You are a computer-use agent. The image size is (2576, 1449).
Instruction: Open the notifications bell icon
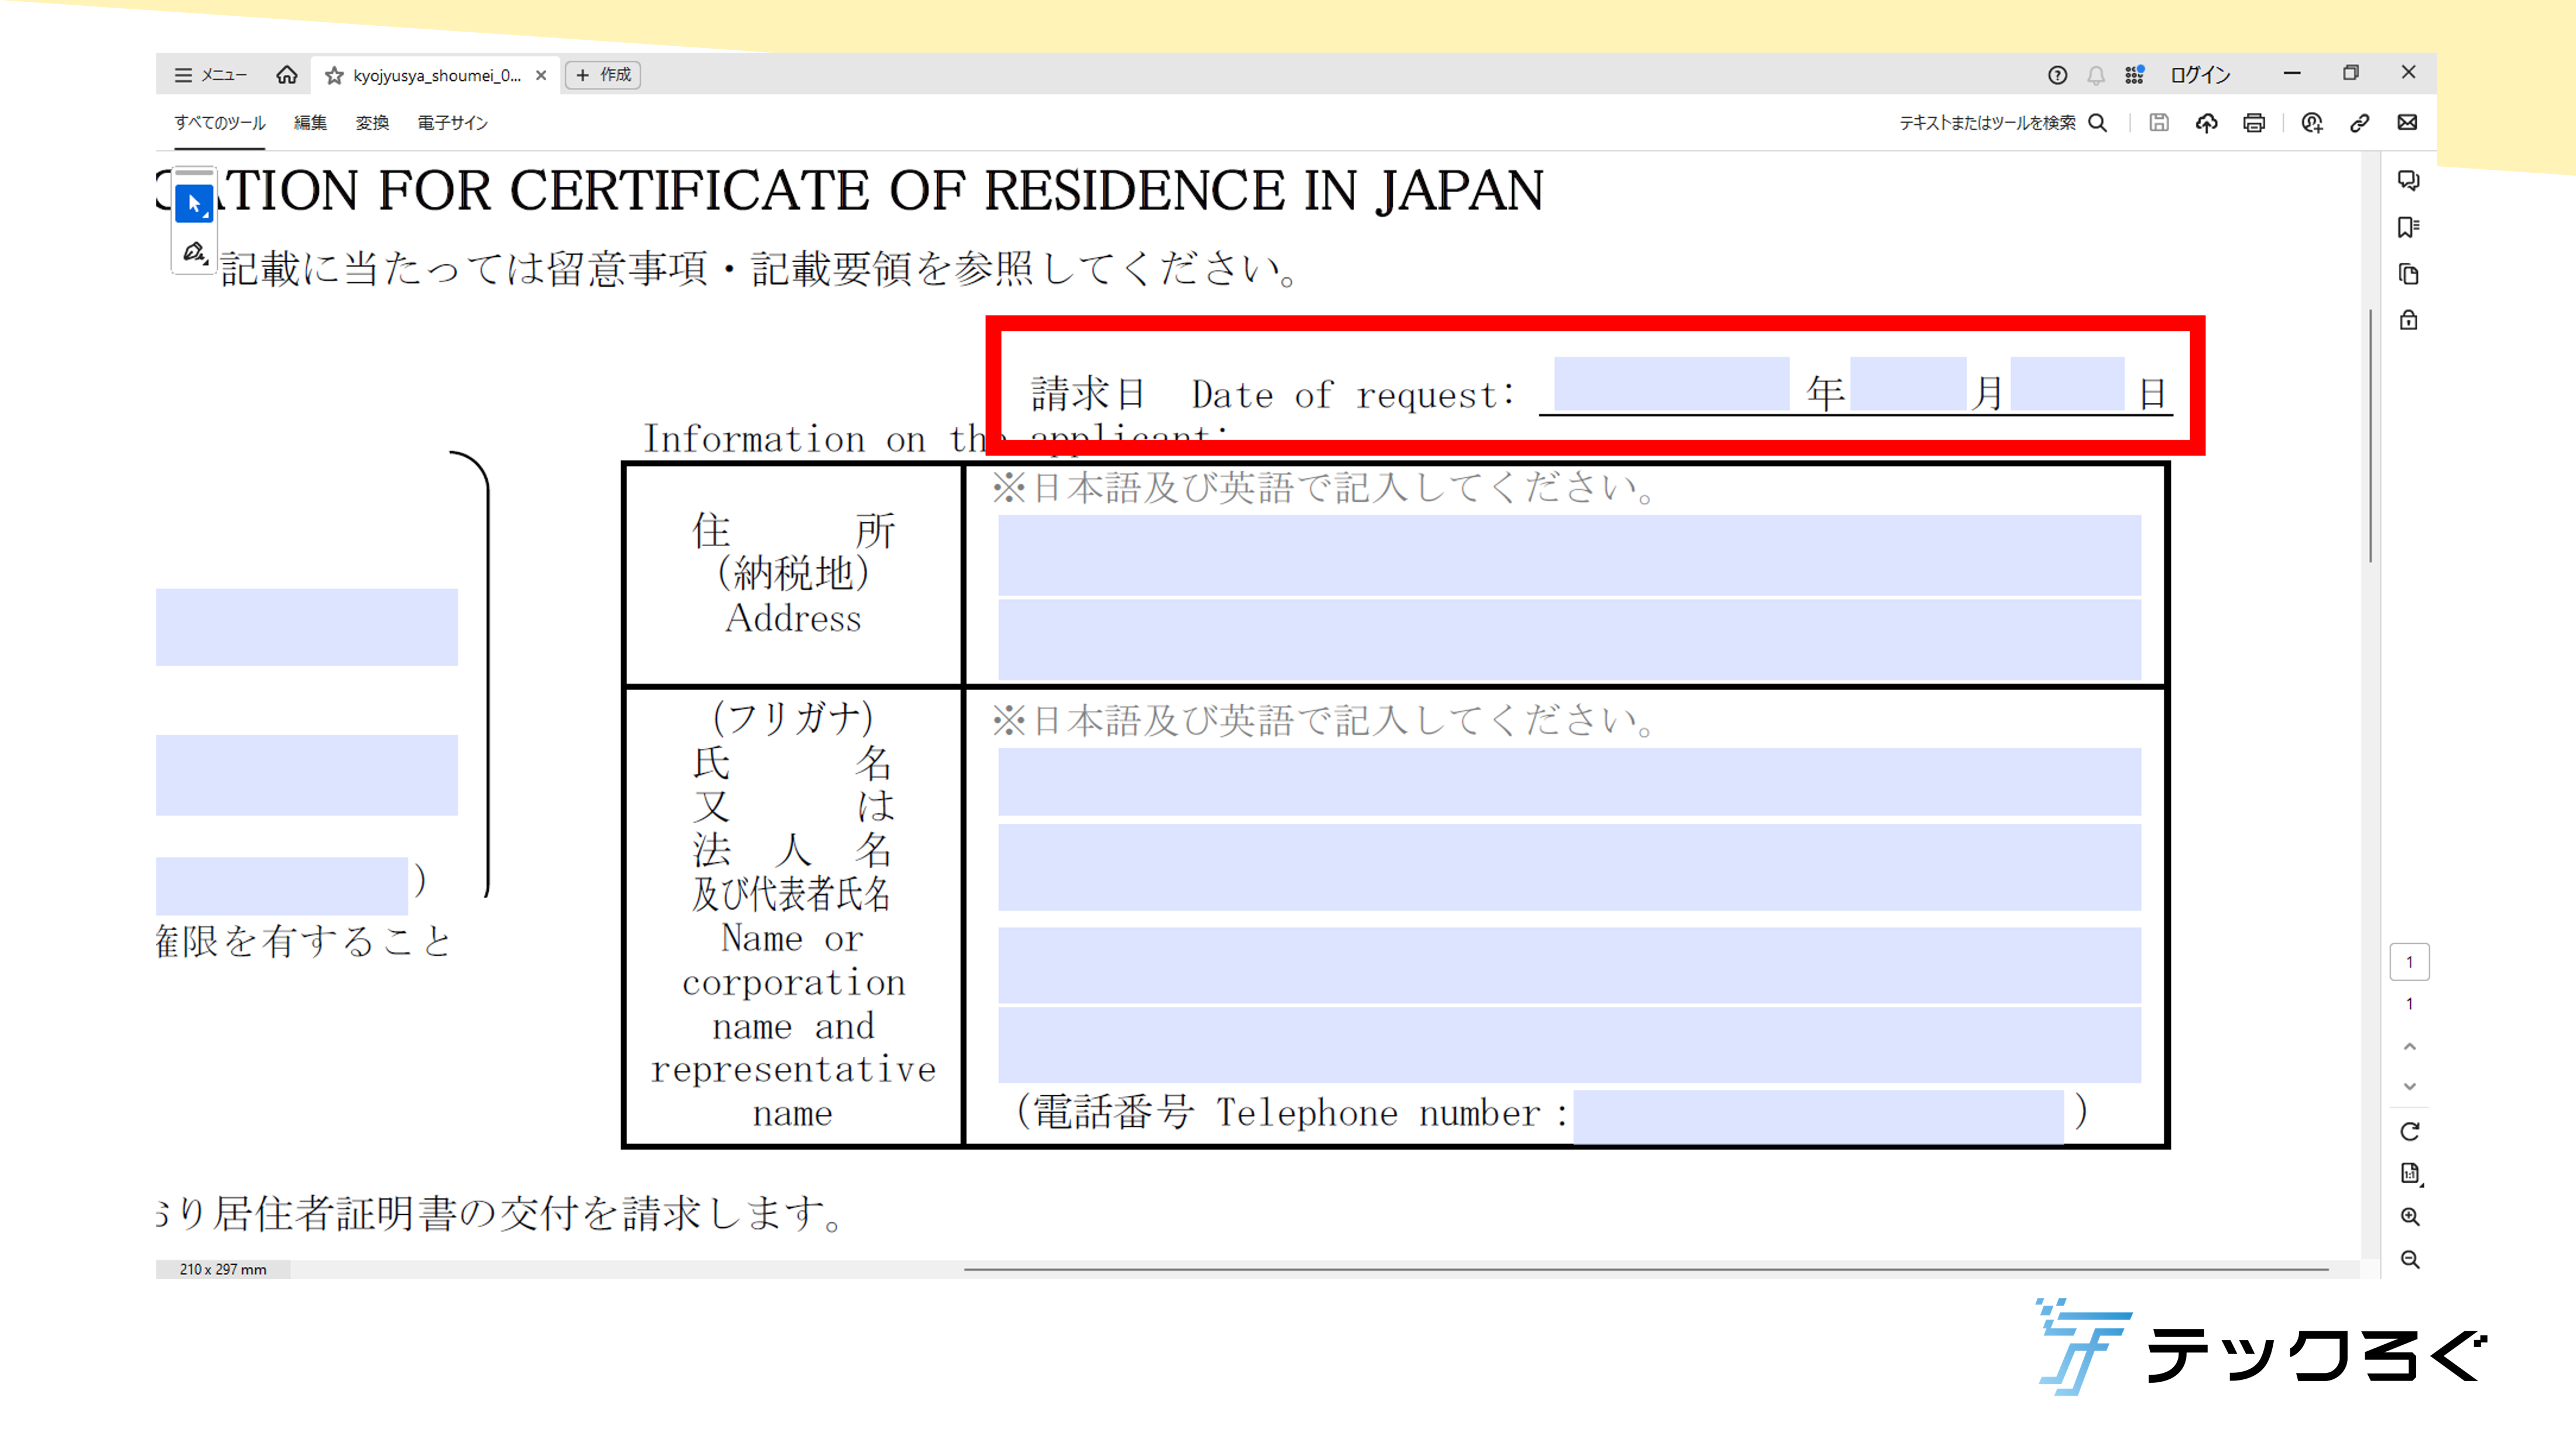[x=2096, y=75]
